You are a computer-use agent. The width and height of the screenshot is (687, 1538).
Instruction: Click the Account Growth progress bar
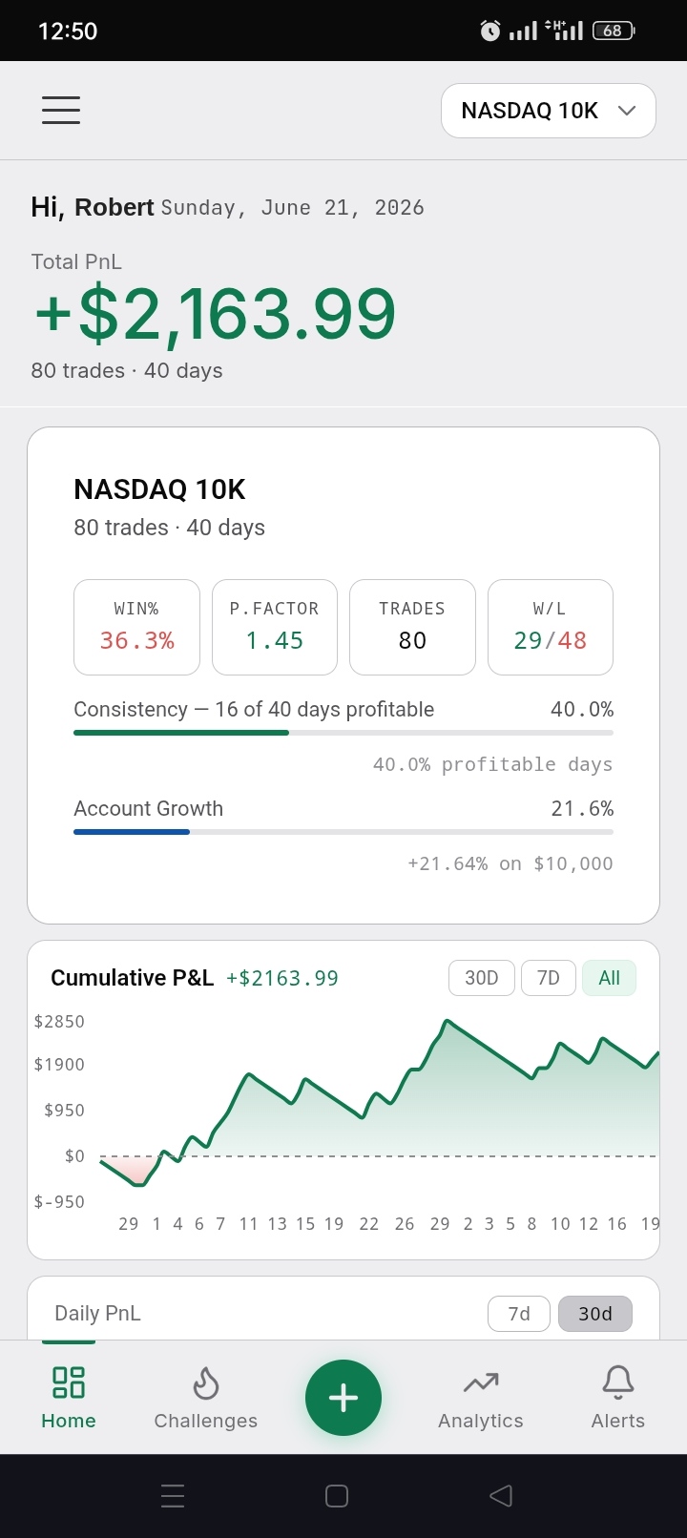coord(343,832)
